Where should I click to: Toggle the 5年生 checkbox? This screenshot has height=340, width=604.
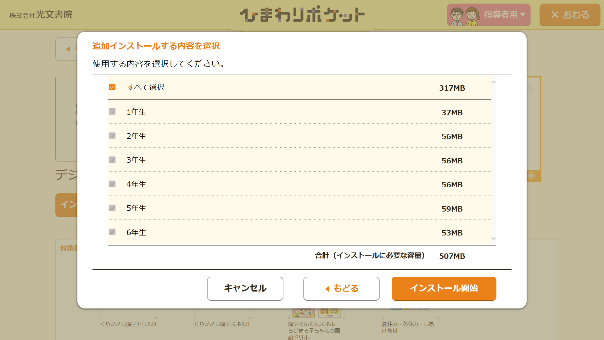coord(112,208)
